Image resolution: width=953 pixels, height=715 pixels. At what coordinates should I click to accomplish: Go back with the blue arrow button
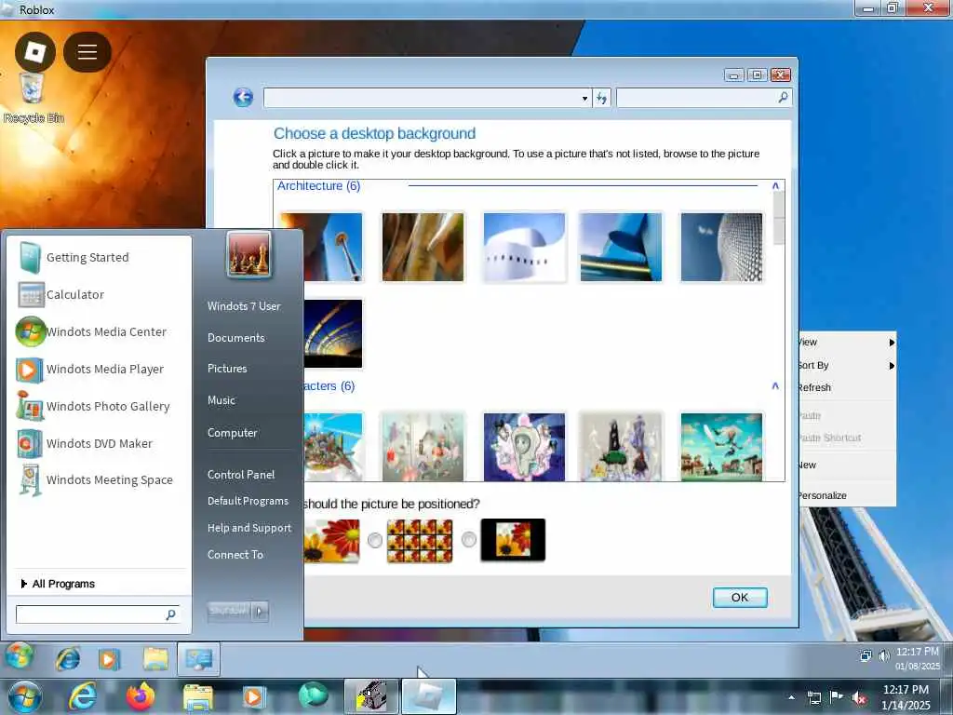pos(243,97)
